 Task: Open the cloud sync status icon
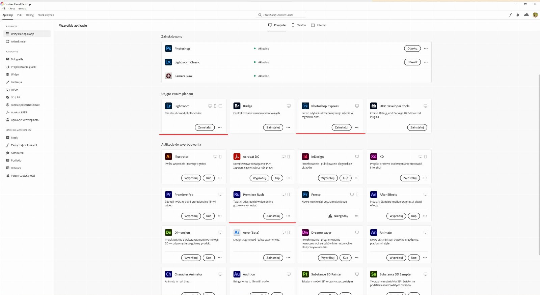526,15
